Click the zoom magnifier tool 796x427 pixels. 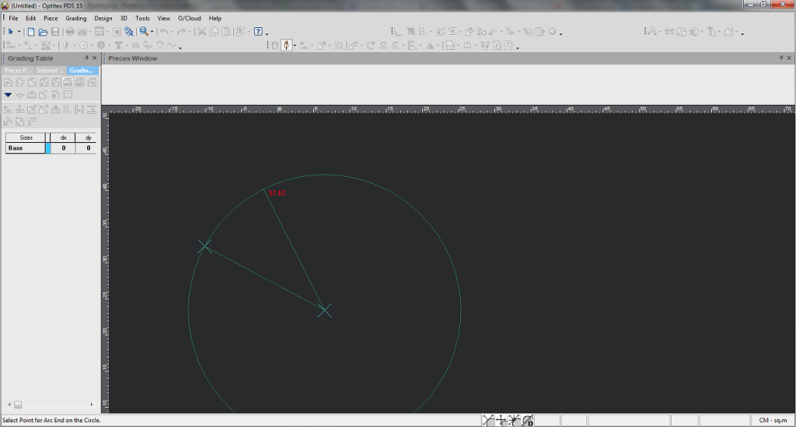pos(144,31)
